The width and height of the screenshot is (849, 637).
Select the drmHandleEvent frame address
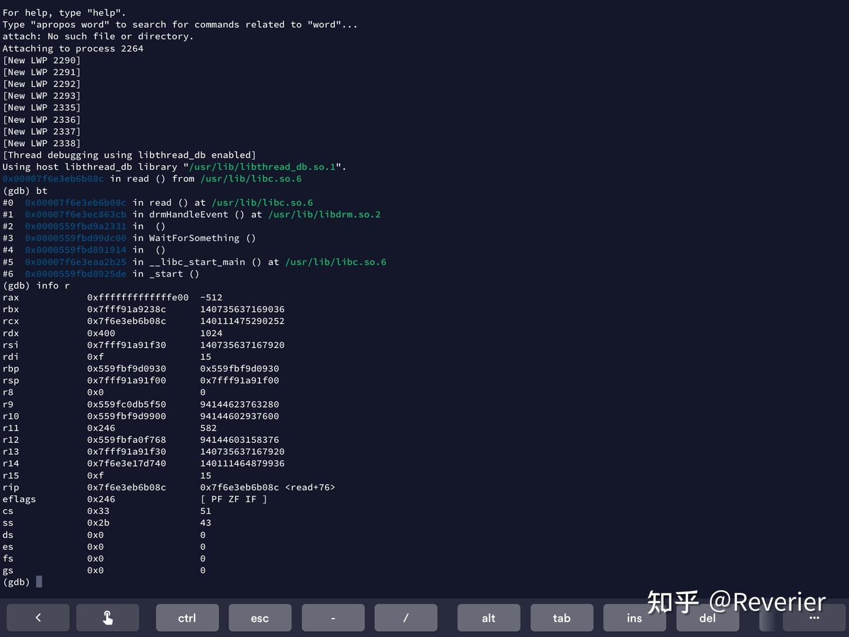[75, 214]
